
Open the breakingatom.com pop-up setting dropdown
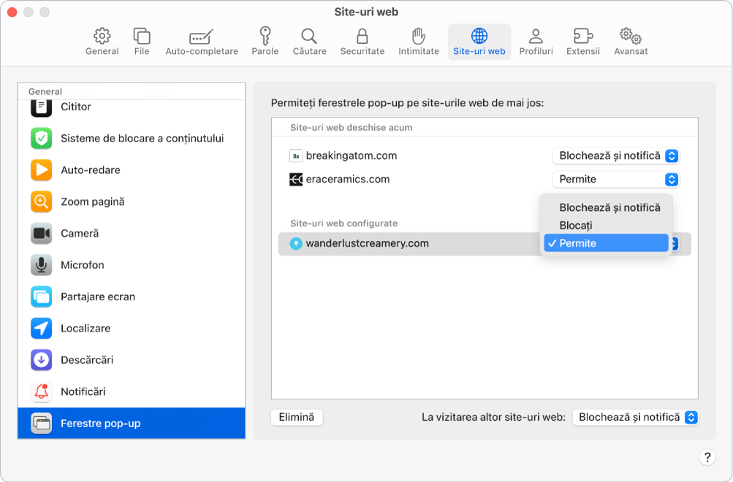coord(615,156)
